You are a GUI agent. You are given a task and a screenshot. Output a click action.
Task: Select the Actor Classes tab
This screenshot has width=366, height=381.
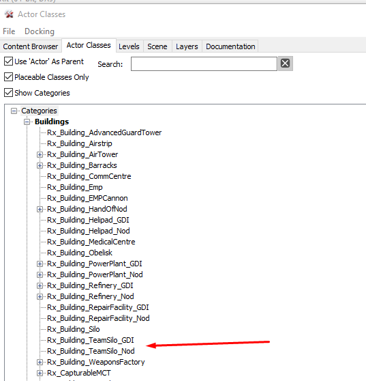[x=89, y=46]
